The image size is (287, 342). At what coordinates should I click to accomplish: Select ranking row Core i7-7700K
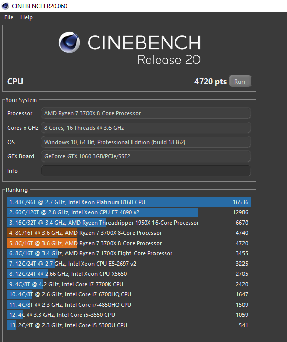pos(129,284)
